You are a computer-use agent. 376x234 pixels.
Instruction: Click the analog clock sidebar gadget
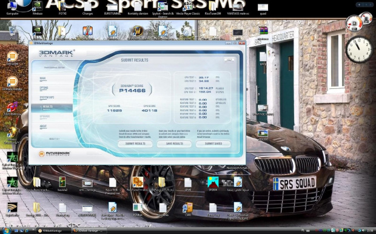359,50
